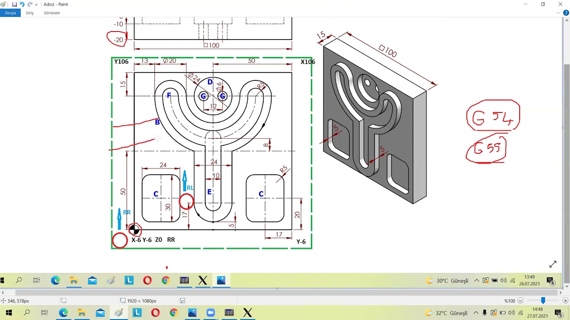Click the zoom out minus button

pos(520,301)
